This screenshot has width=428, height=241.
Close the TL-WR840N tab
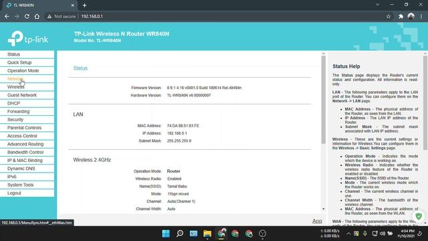[73, 5]
